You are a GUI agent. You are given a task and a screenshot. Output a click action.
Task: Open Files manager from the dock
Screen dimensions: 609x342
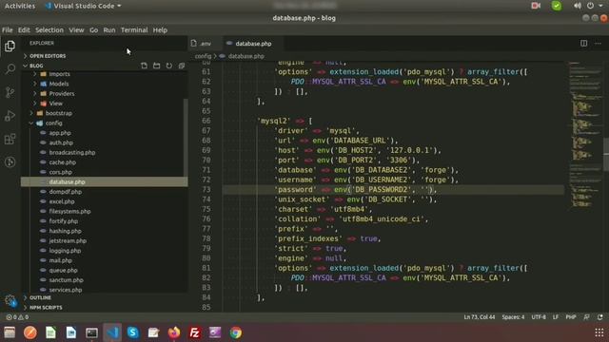[x=10, y=332]
